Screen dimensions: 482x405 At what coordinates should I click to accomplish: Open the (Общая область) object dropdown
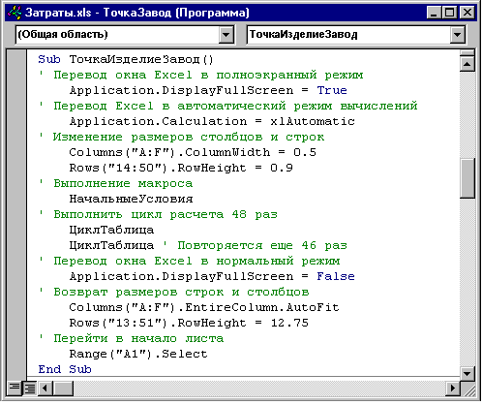tap(226, 35)
